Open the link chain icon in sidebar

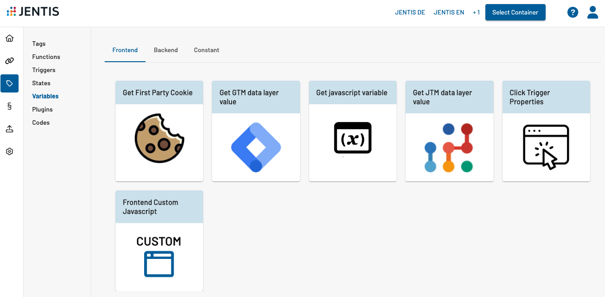10,61
